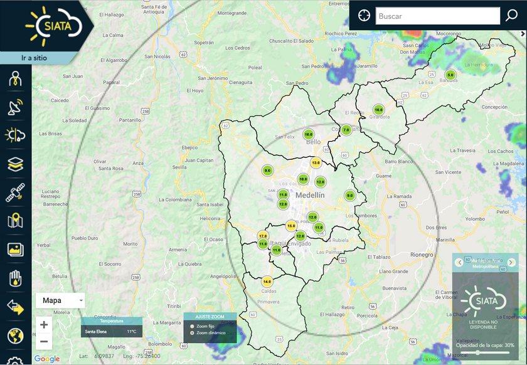
Task: Open the stacked layers panel icon
Action: point(15,164)
